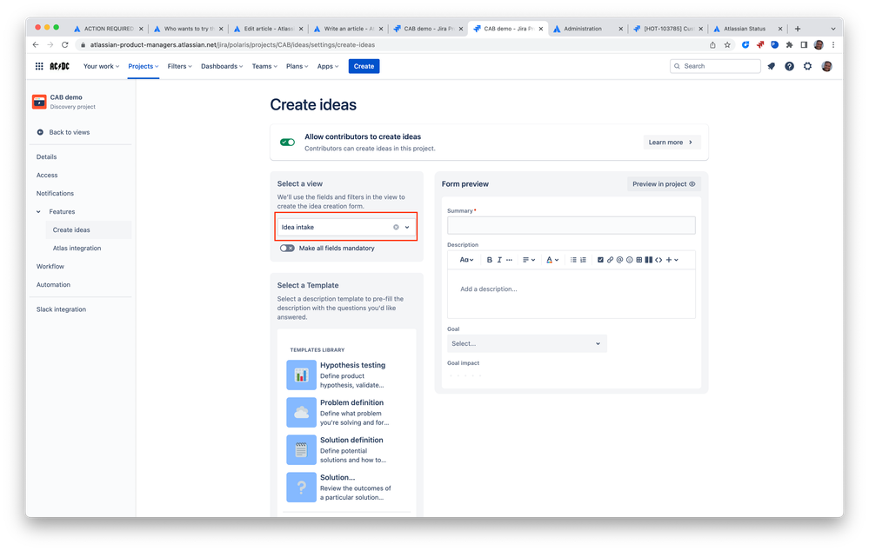Image resolution: width=869 pixels, height=551 pixels.
Task: Open Atlas integration settings
Action: pyautogui.click(x=77, y=248)
